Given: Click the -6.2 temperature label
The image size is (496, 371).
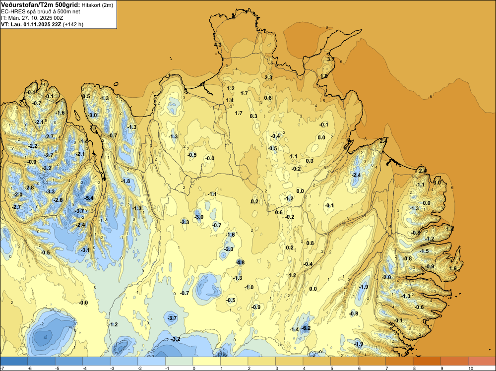Looking at the screenshot, I should (x=306, y=328).
